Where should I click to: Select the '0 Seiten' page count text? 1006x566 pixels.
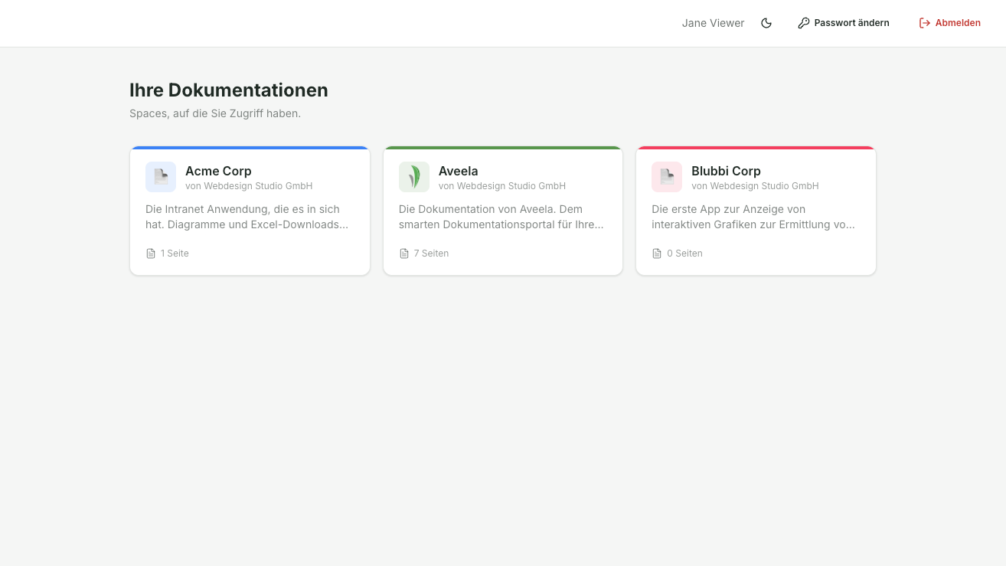tap(684, 254)
